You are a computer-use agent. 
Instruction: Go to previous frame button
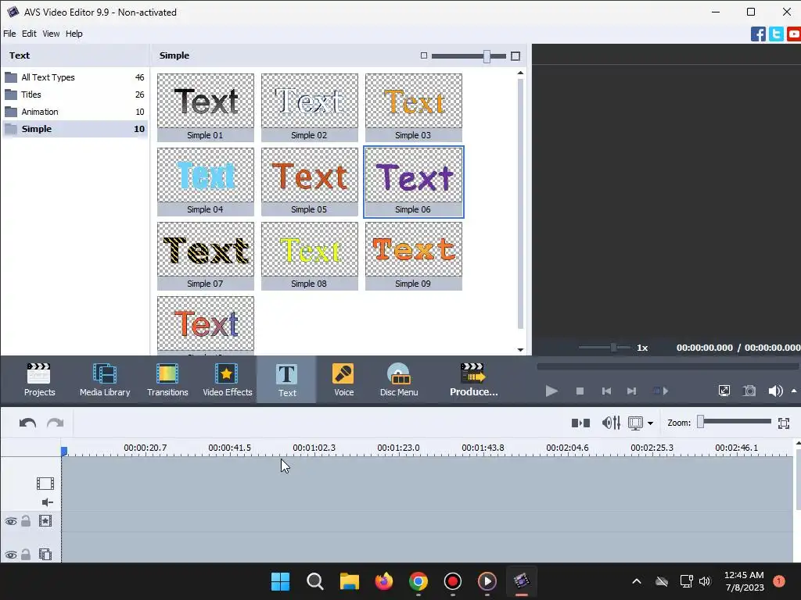click(x=606, y=391)
